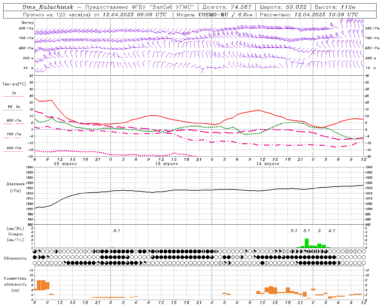The height and width of the screenshot is (305, 381).
Task: Select the 'Модель COSMO-RU / 6.6км' text
Action: click(215, 15)
